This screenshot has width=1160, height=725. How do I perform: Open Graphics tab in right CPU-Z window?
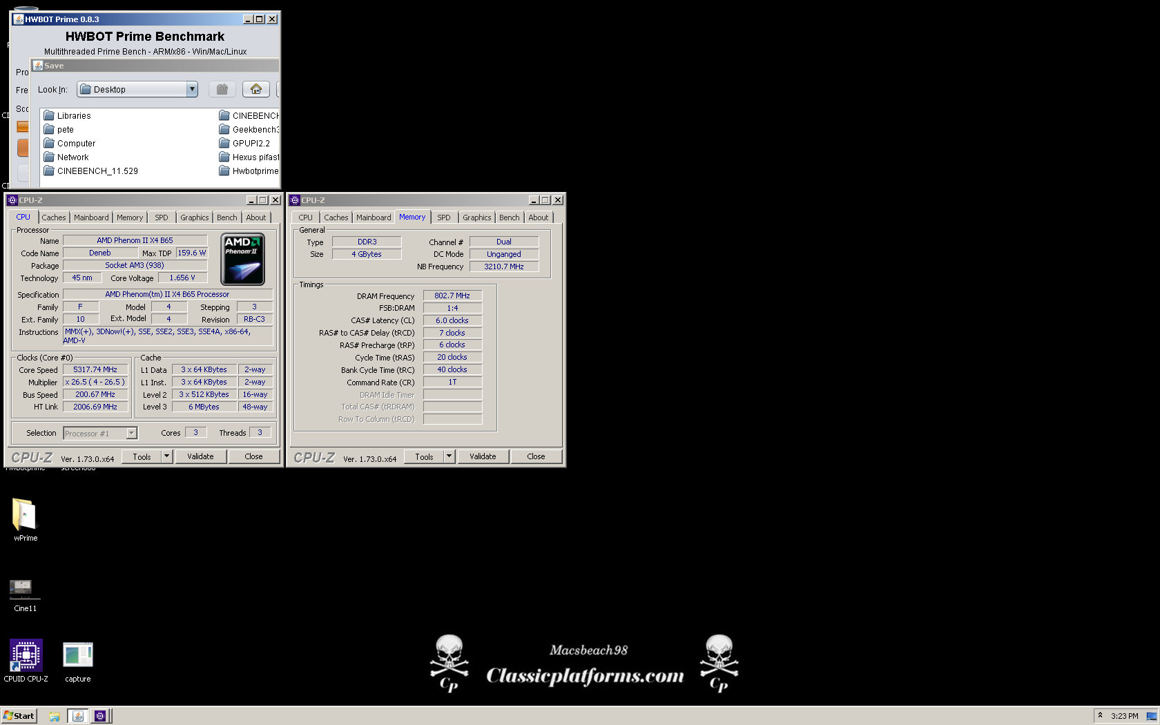[x=477, y=217]
